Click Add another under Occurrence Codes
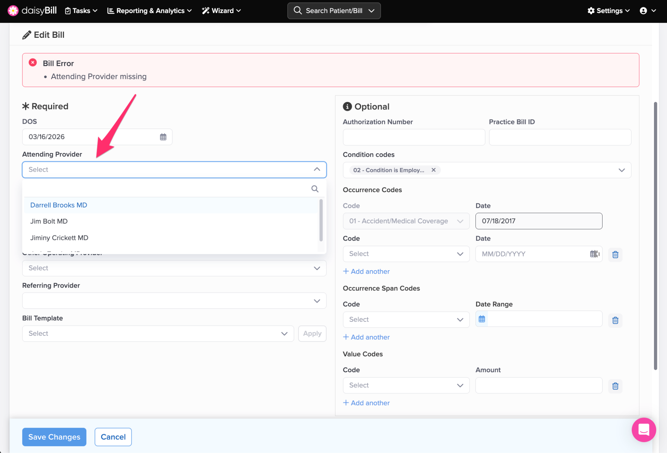Viewport: 667px width, 453px height. [366, 272]
